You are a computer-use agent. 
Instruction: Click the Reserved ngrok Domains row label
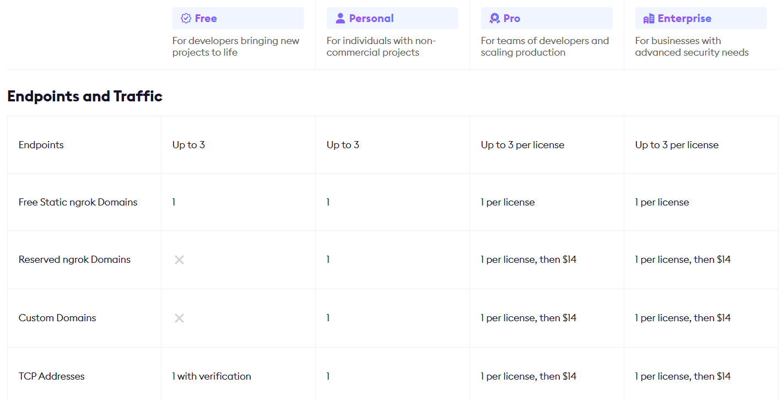[75, 260]
